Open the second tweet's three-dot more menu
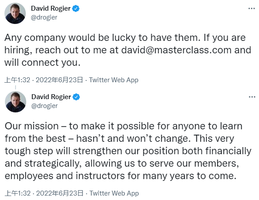The height and width of the screenshot is (200, 259). [252, 97]
